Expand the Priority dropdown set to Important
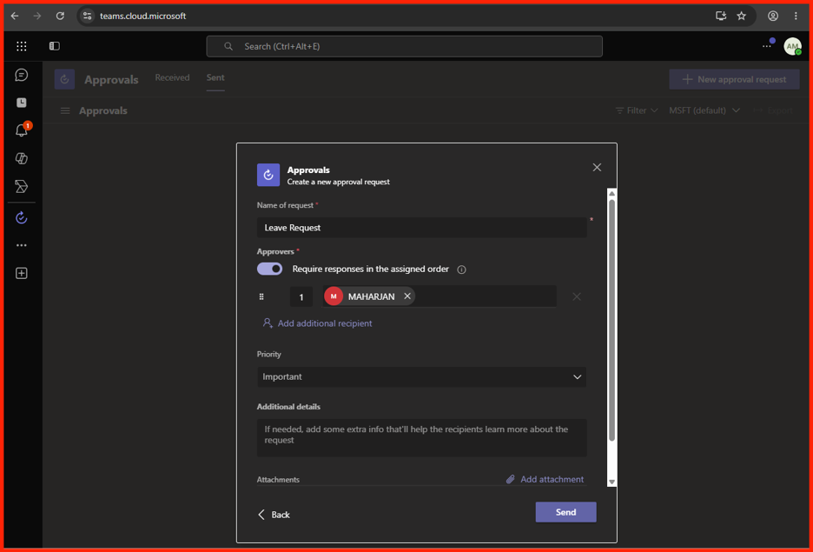Image resolution: width=813 pixels, height=552 pixels. tap(421, 376)
